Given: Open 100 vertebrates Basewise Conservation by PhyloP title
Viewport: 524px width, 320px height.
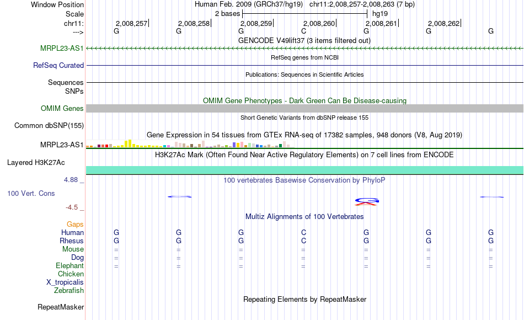Looking at the screenshot, I should (304, 180).
